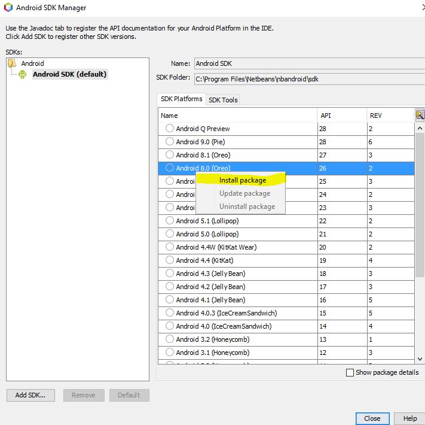Select Android SDK (default) tree item
Screen dimensions: 425x425
click(x=70, y=74)
